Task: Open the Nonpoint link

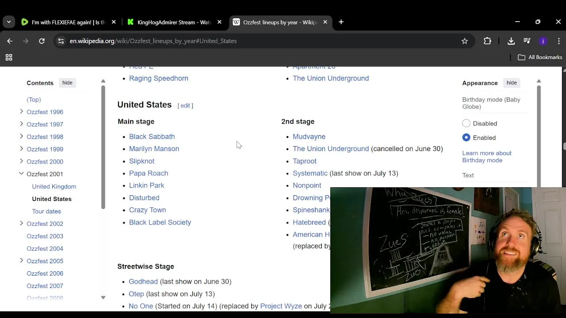Action: [x=307, y=185]
